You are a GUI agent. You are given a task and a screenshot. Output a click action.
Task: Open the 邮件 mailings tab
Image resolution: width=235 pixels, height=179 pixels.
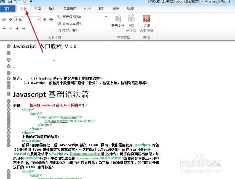click(102, 9)
